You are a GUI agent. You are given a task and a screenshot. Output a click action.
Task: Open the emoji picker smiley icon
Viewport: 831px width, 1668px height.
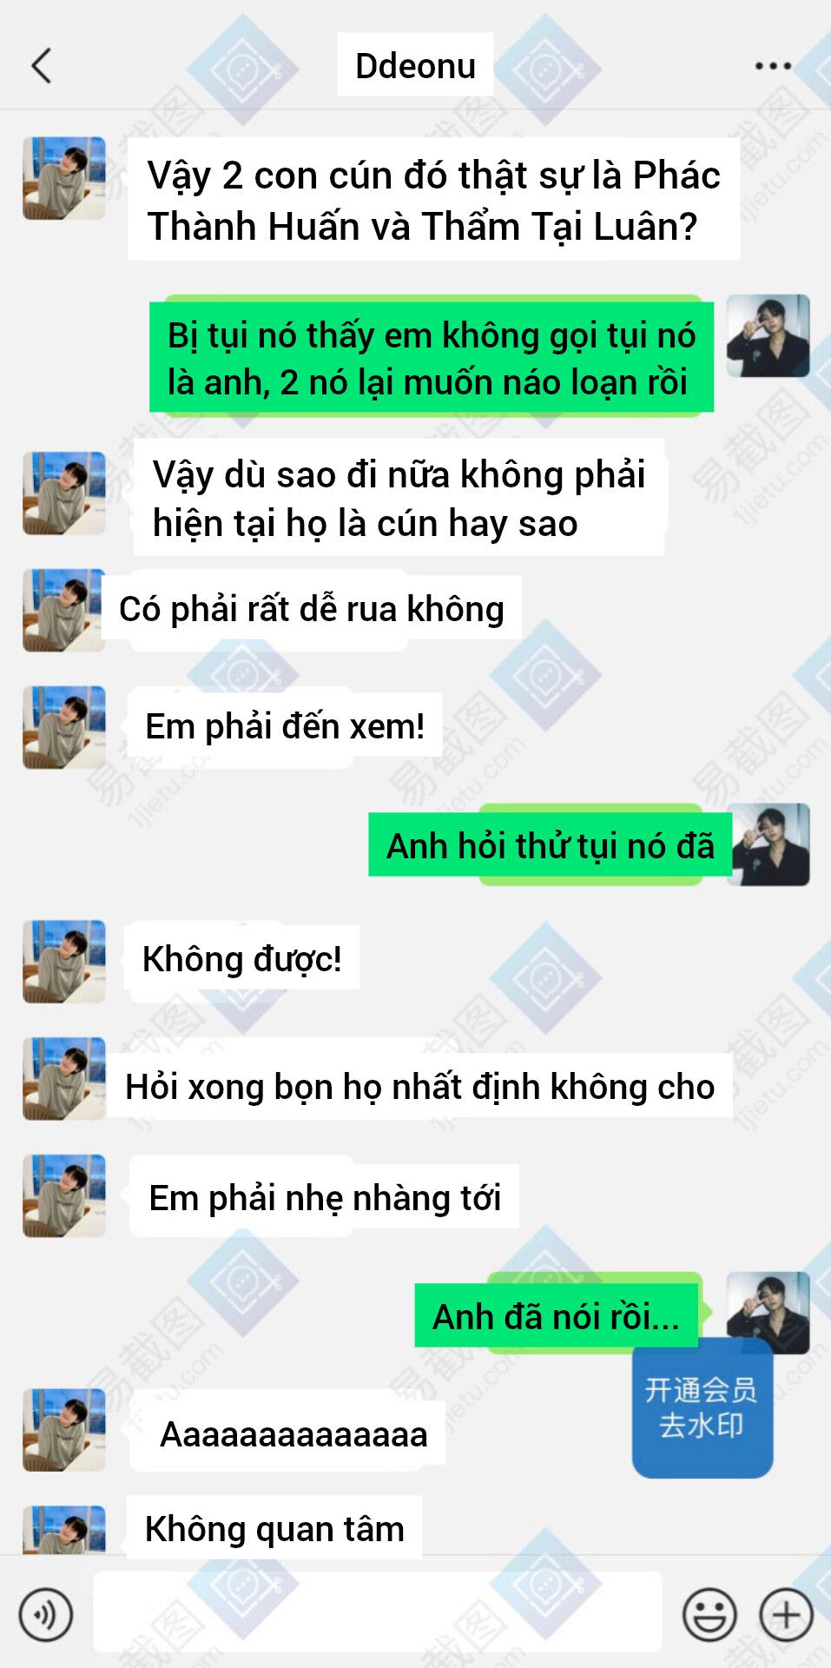[x=709, y=1615]
